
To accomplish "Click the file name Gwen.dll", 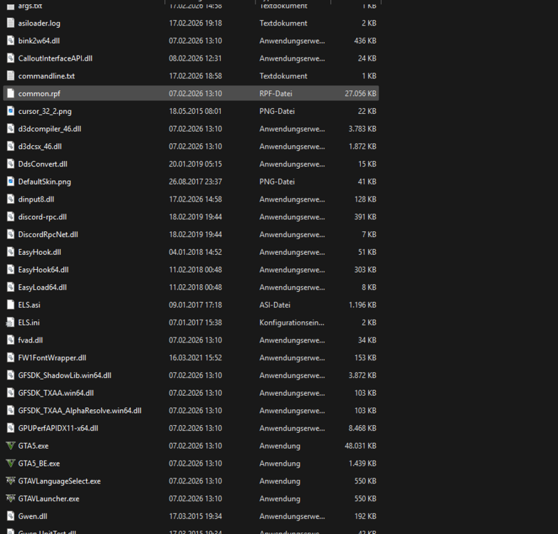I will tap(33, 516).
